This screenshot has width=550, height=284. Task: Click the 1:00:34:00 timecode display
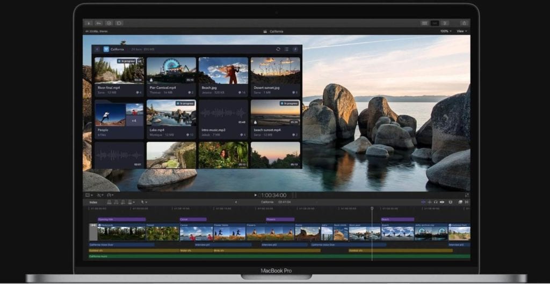point(274,195)
